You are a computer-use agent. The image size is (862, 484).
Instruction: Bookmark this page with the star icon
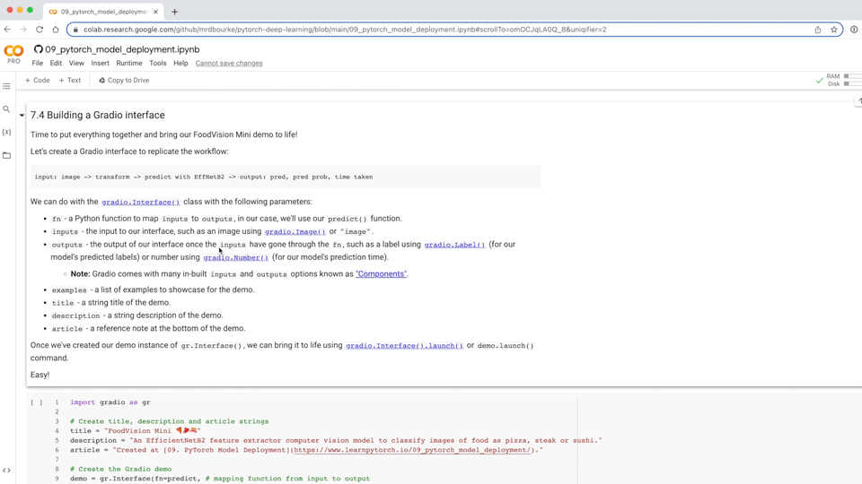click(834, 30)
